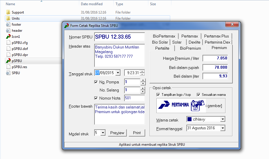This screenshot has height=159, width=269.
Task: Decrease time with the down spinner
Action: 142,74
